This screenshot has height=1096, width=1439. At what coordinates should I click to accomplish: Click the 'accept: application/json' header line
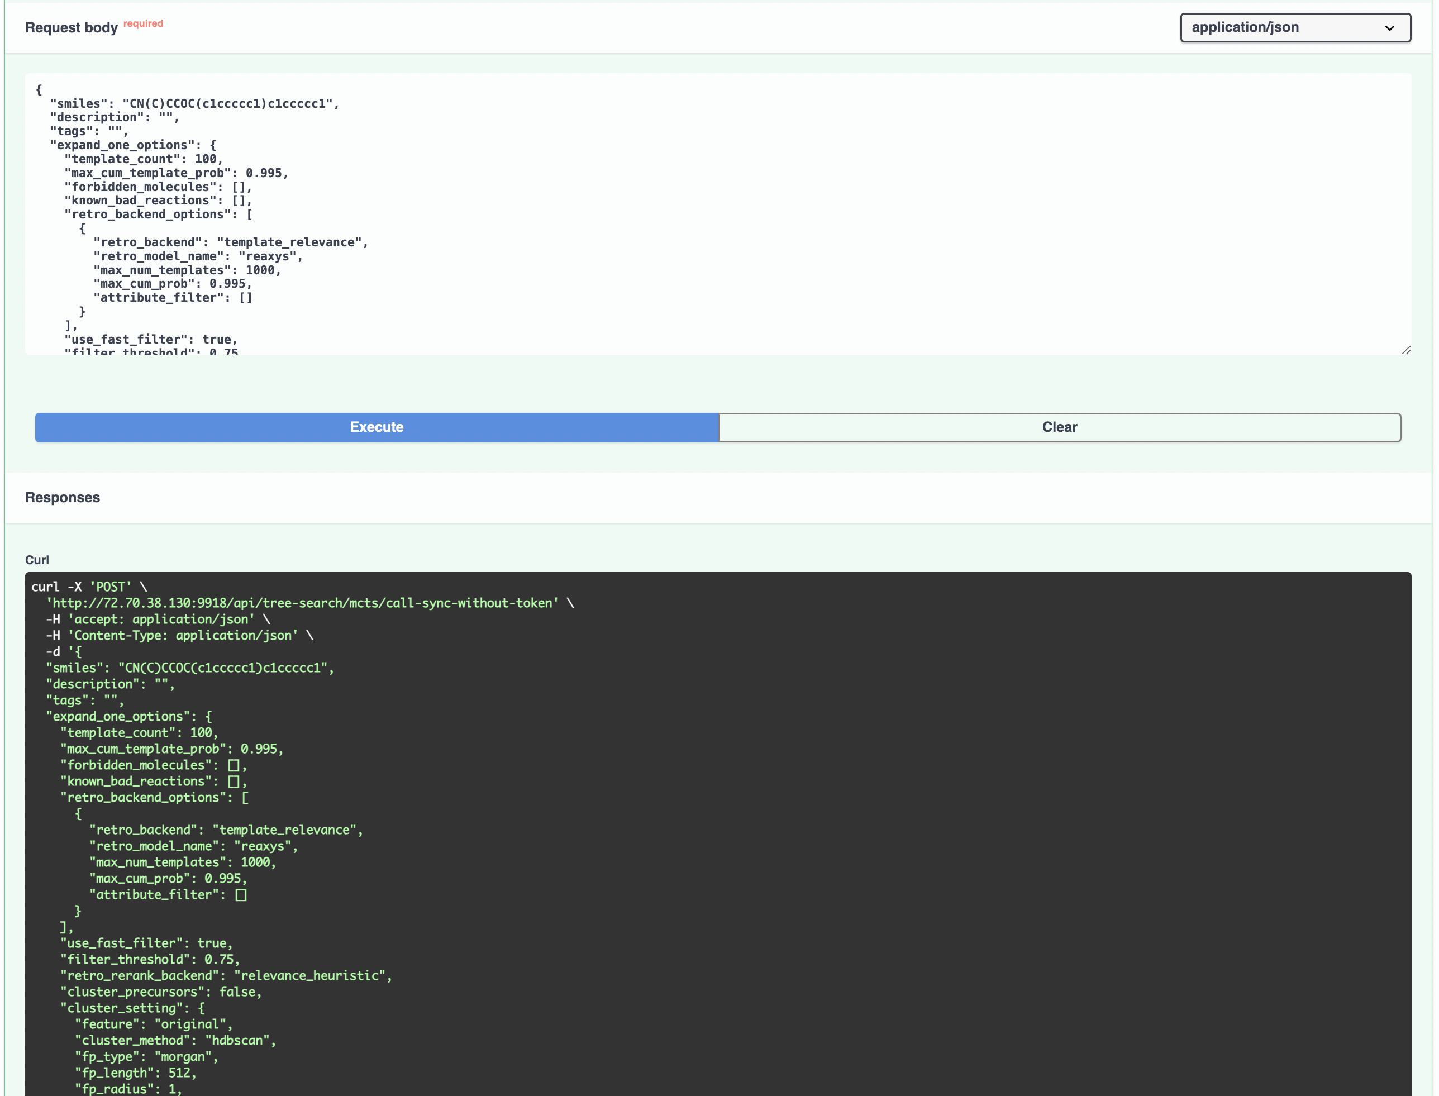pyautogui.click(x=157, y=619)
